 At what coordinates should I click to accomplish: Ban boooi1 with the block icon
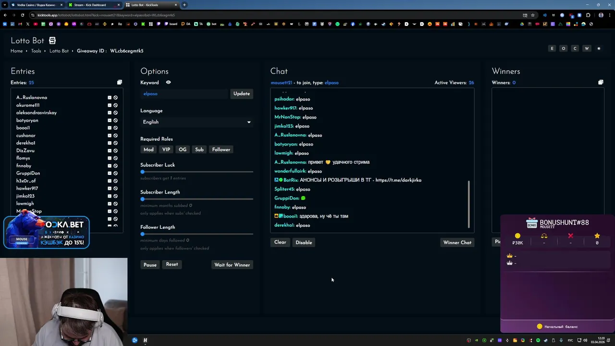pos(115,128)
